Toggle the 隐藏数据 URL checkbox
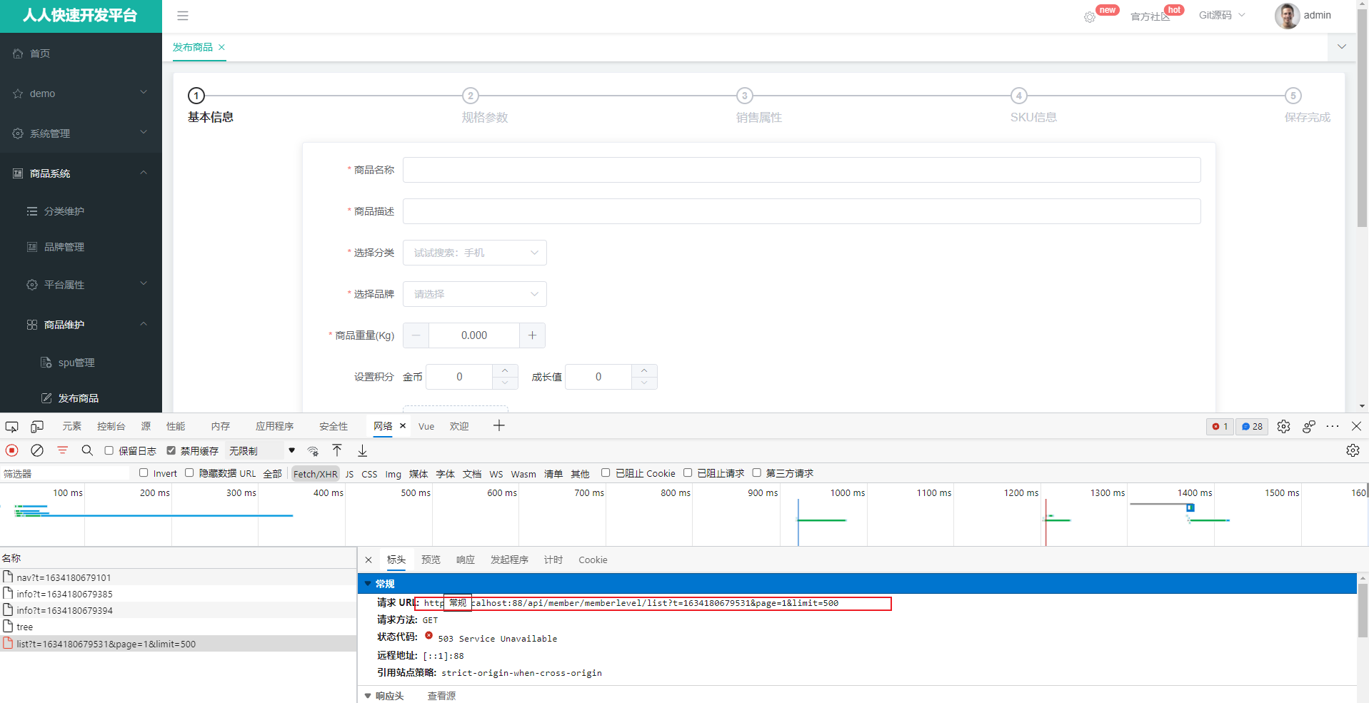Image resolution: width=1369 pixels, height=703 pixels. [189, 472]
